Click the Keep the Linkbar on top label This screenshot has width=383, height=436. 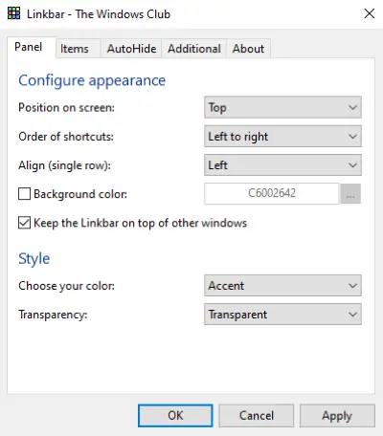(140, 223)
